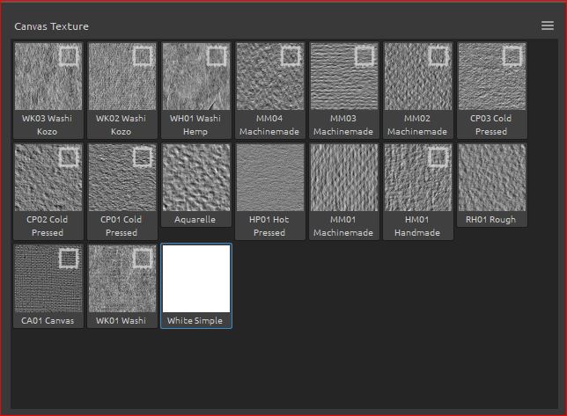Select the MM03 Machinemade texture
This screenshot has width=567, height=416.
click(x=344, y=84)
